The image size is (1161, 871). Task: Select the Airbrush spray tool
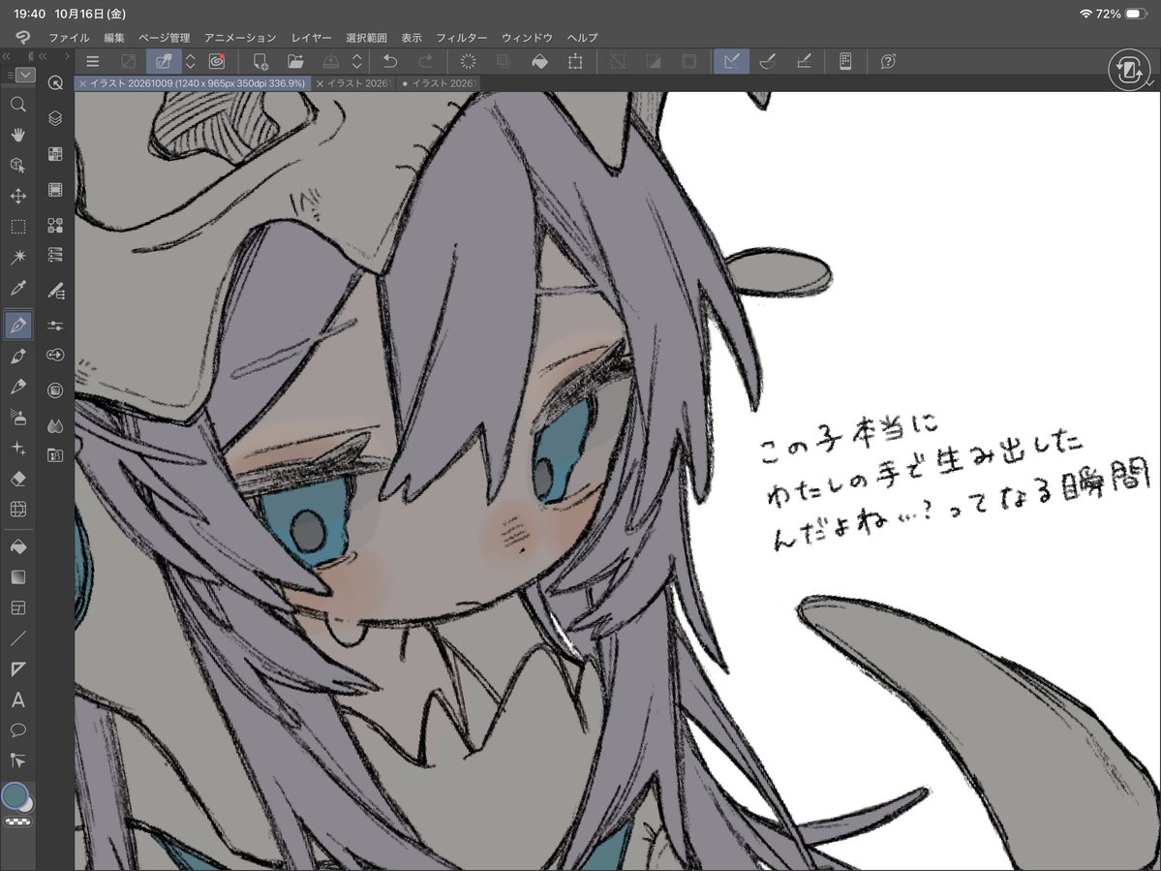[17, 418]
